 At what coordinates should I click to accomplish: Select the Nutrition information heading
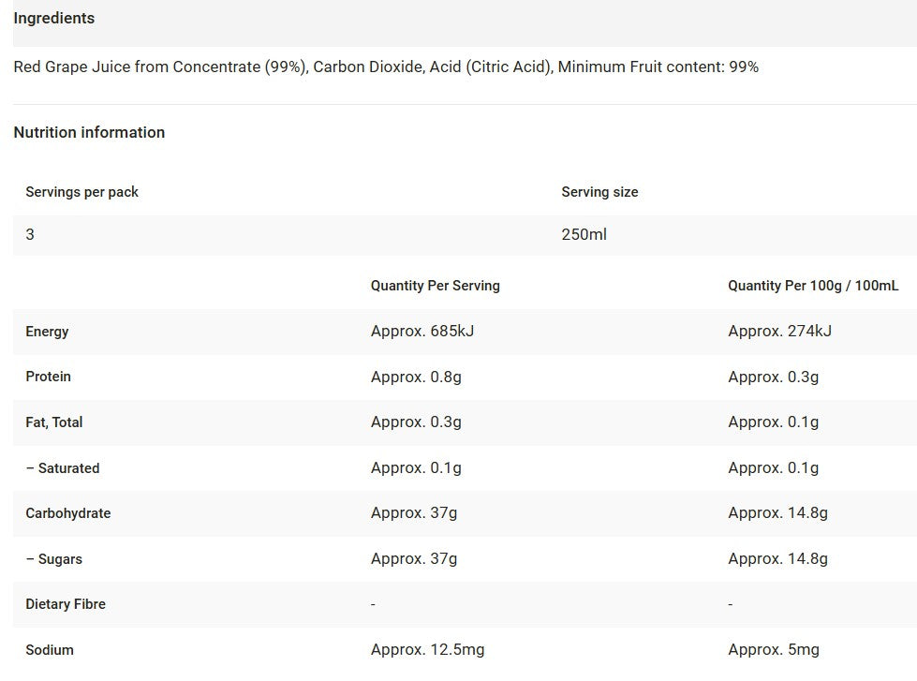point(89,132)
